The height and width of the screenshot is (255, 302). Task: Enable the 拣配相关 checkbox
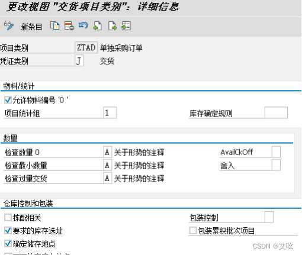8,218
